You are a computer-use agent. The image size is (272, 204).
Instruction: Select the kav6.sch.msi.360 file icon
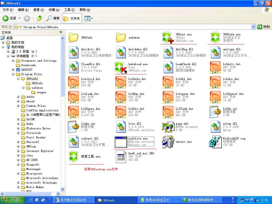[121, 157]
